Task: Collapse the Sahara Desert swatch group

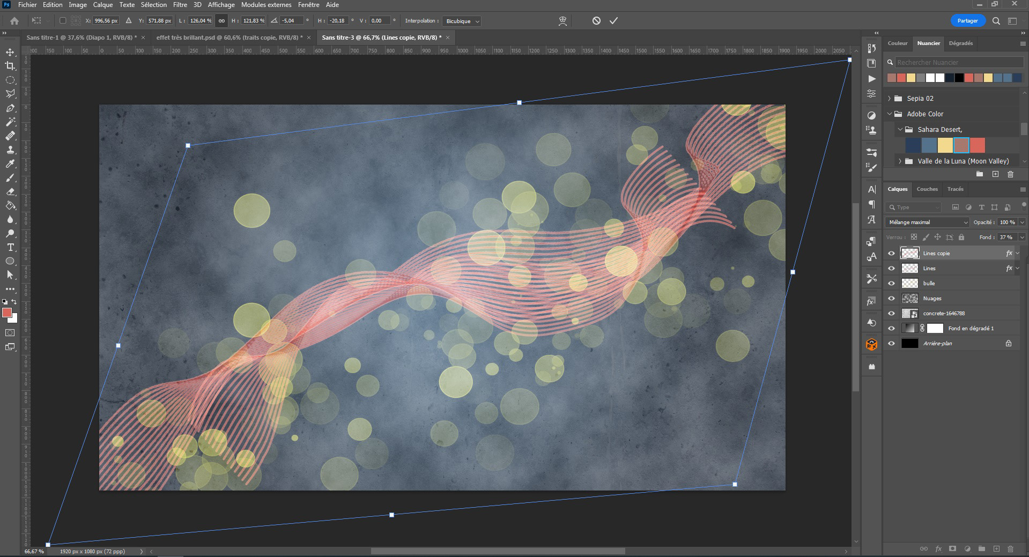Action: [x=900, y=129]
